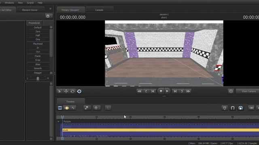Toggle timeline snapping magnet icon
This screenshot has width=259, height=145.
(233, 108)
